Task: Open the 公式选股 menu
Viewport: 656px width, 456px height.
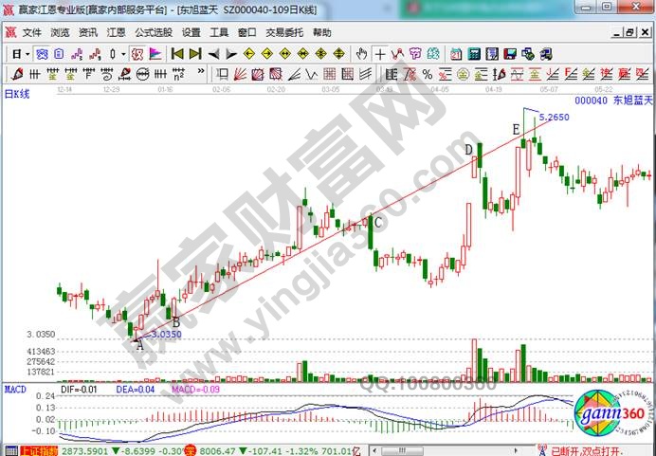Action: [x=151, y=31]
